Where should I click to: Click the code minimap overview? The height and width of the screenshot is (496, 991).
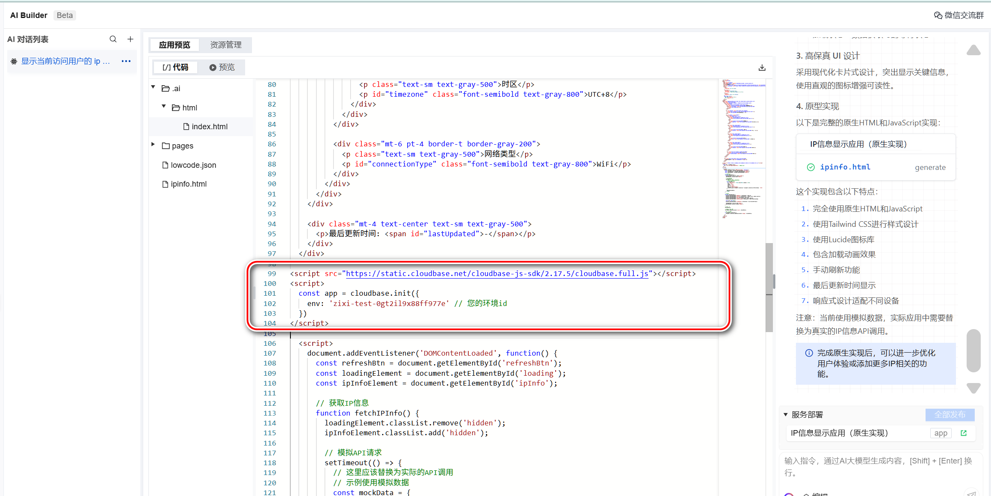744,149
